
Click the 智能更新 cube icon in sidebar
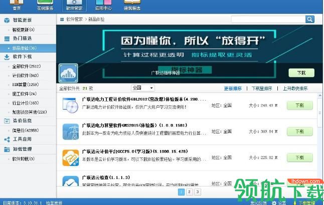7,20
